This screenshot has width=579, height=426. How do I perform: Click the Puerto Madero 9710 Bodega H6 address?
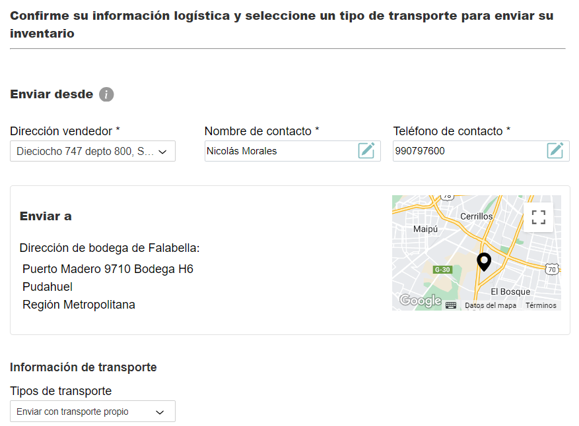108,269
